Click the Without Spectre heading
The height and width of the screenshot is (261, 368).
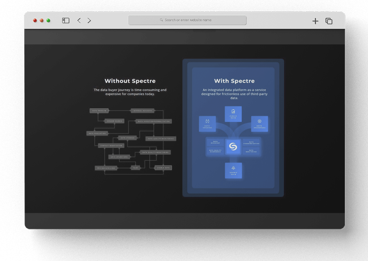tap(130, 81)
